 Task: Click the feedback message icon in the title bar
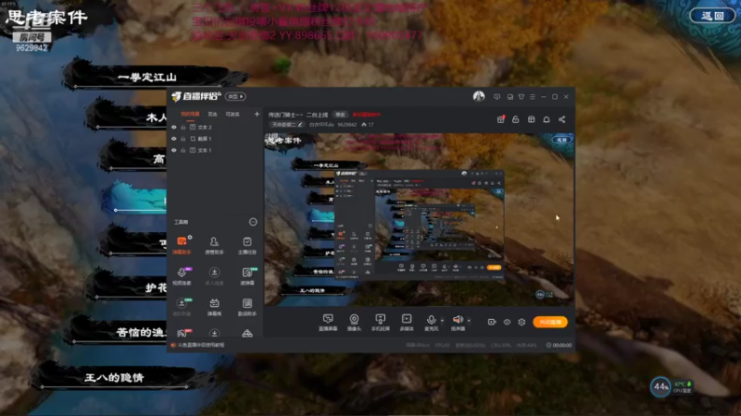coord(496,97)
